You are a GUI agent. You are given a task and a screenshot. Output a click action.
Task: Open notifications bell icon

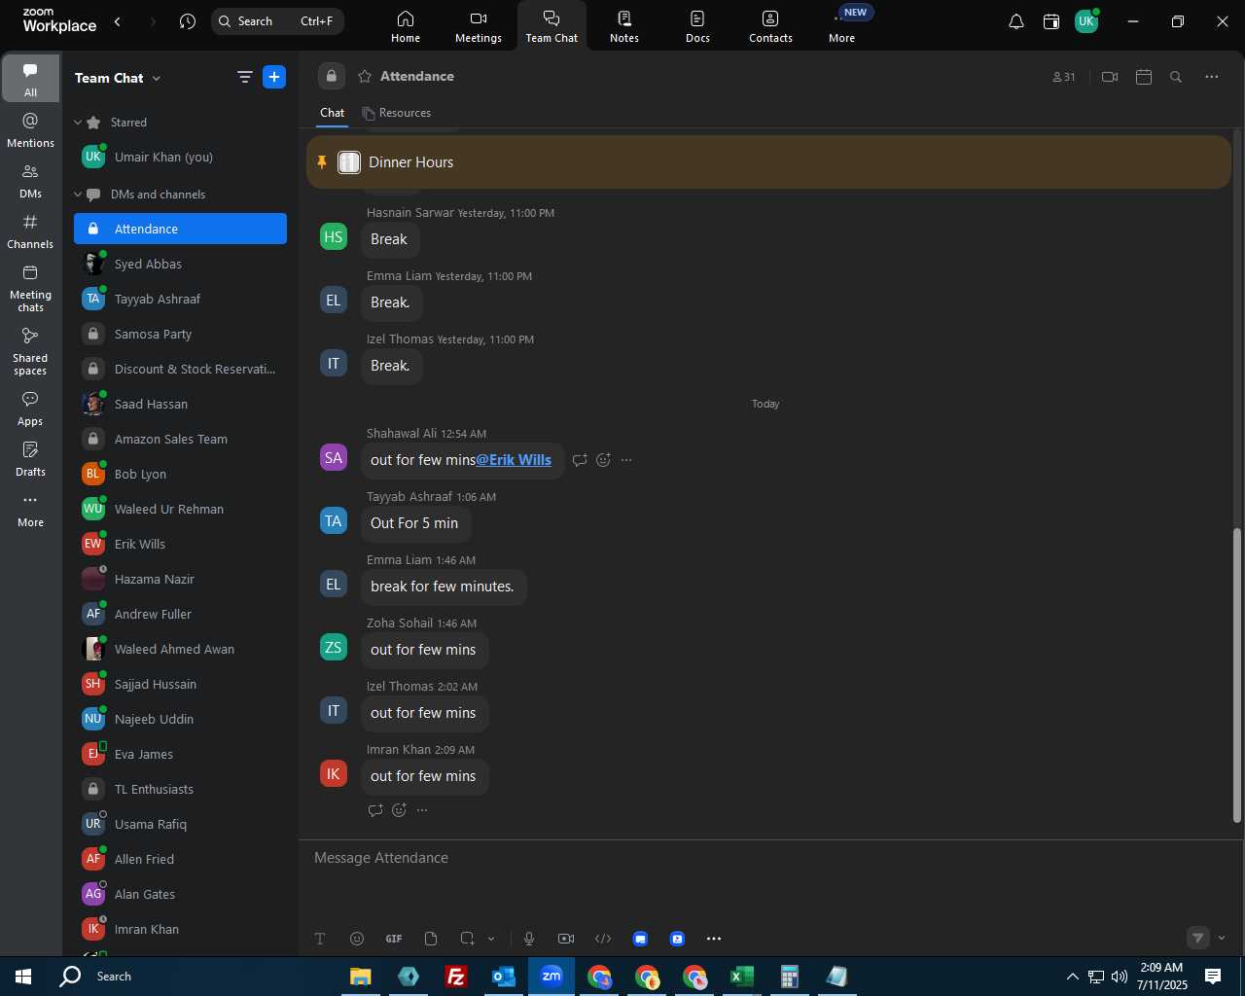coord(1016,21)
